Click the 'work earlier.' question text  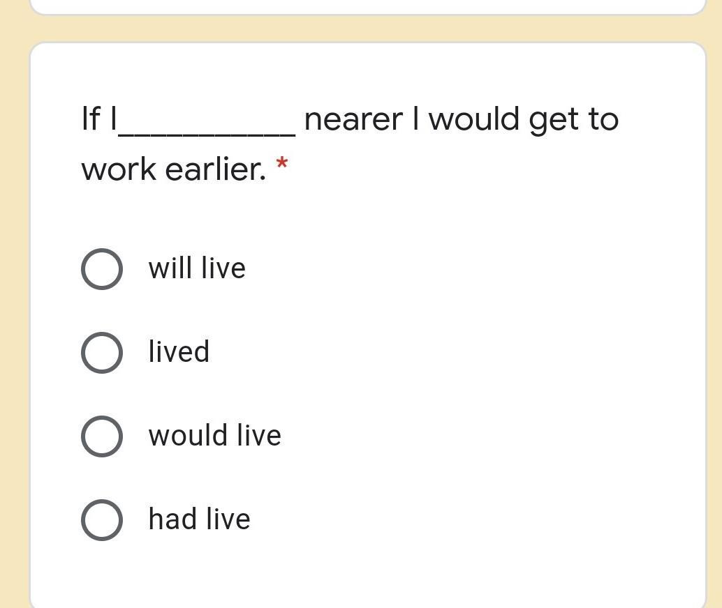[x=173, y=169]
